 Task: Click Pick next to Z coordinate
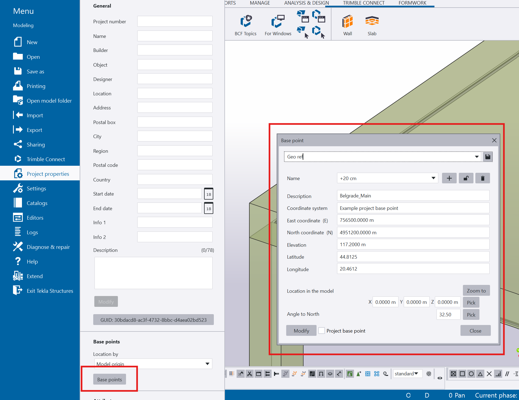coord(471,303)
